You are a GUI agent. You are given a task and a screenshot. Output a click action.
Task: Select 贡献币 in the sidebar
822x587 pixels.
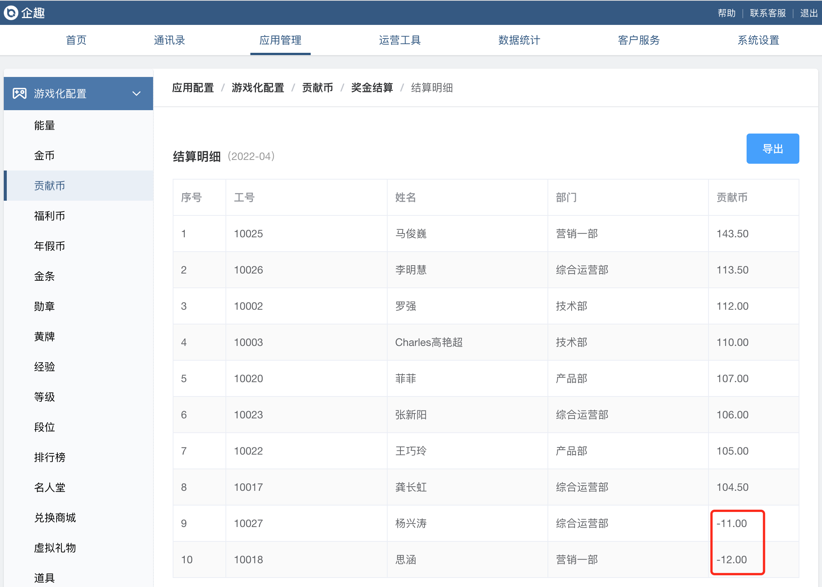click(x=78, y=186)
